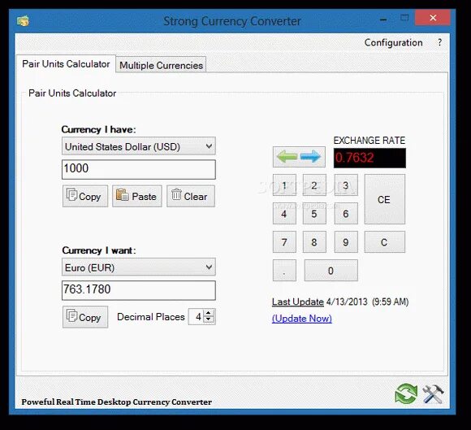This screenshot has height=430, width=471.
Task: Click keypad digit 6
Action: click(x=346, y=214)
